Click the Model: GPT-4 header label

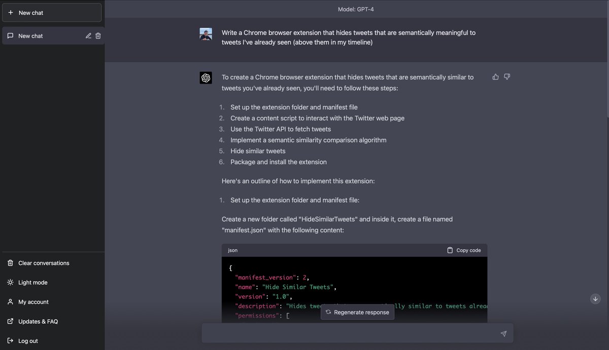[x=356, y=9]
